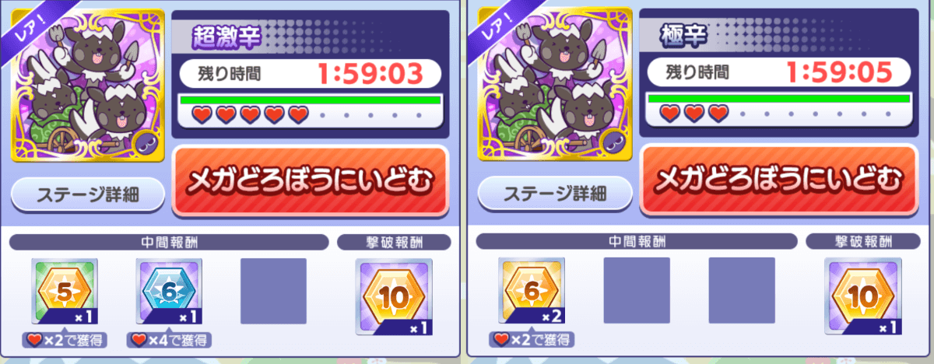Tap the 1:59:05 remaining time display

click(837, 74)
